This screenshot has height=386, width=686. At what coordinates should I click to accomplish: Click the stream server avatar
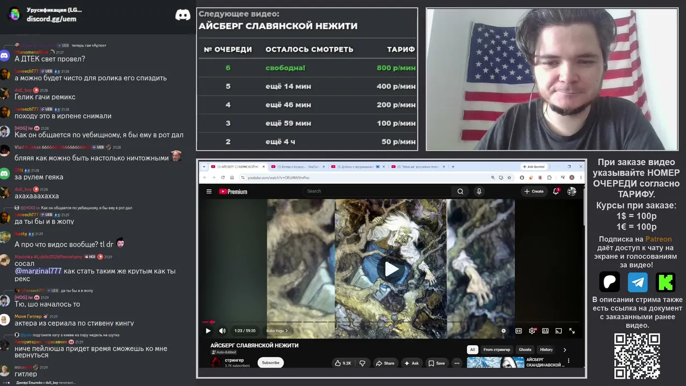[15, 14]
